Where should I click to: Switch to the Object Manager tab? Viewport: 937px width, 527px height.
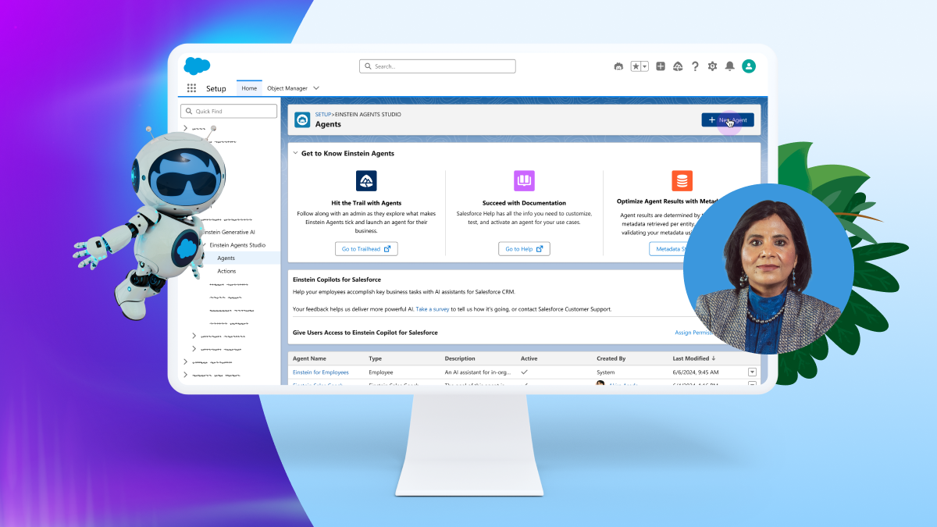pyautogui.click(x=289, y=87)
